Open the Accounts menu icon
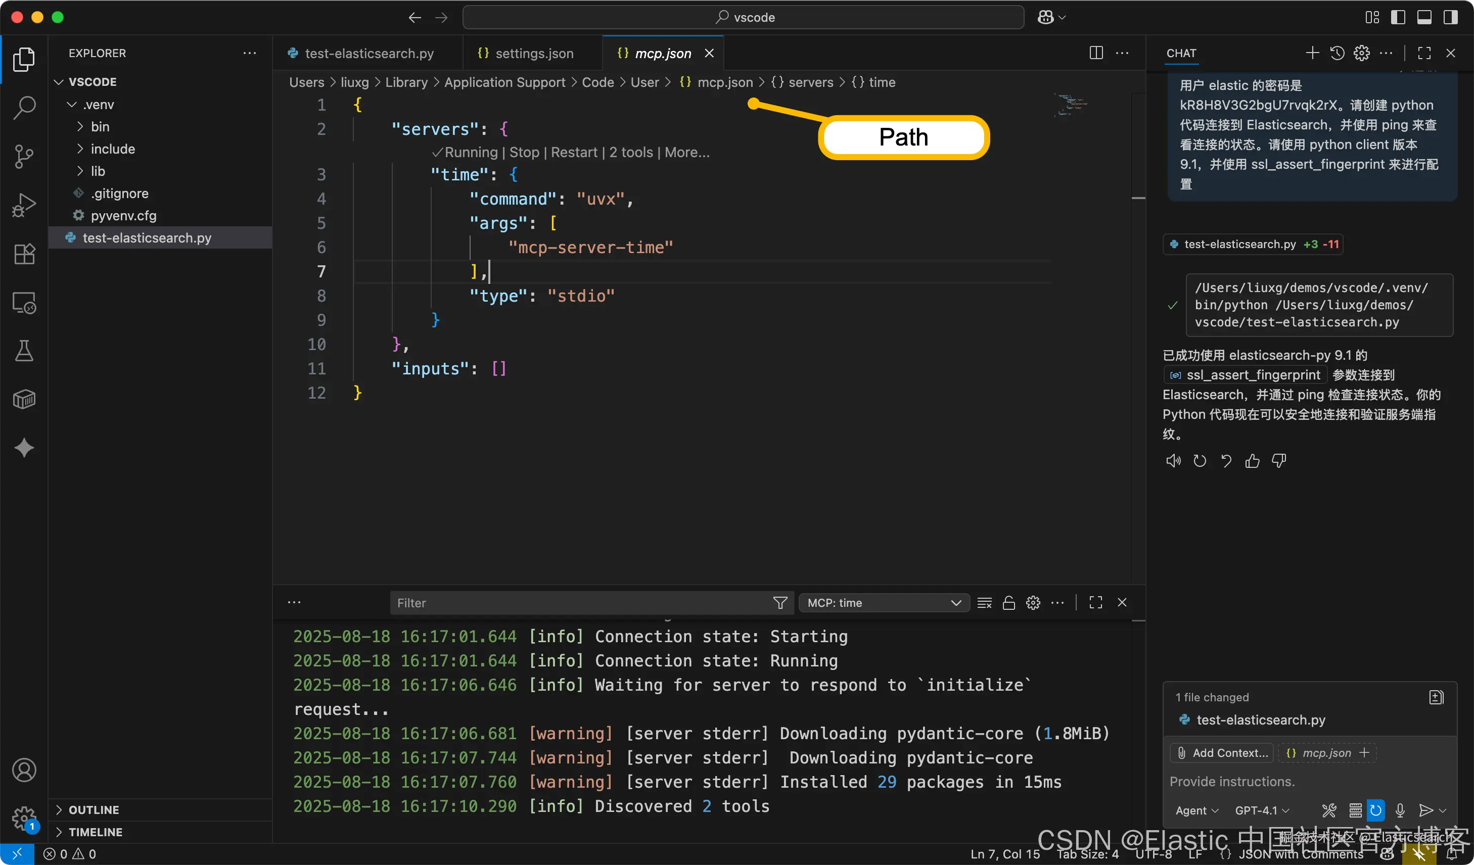 pos(24,770)
